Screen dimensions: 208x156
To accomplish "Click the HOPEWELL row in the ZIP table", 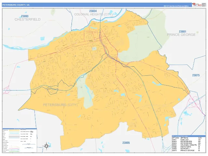I will 187,149.
